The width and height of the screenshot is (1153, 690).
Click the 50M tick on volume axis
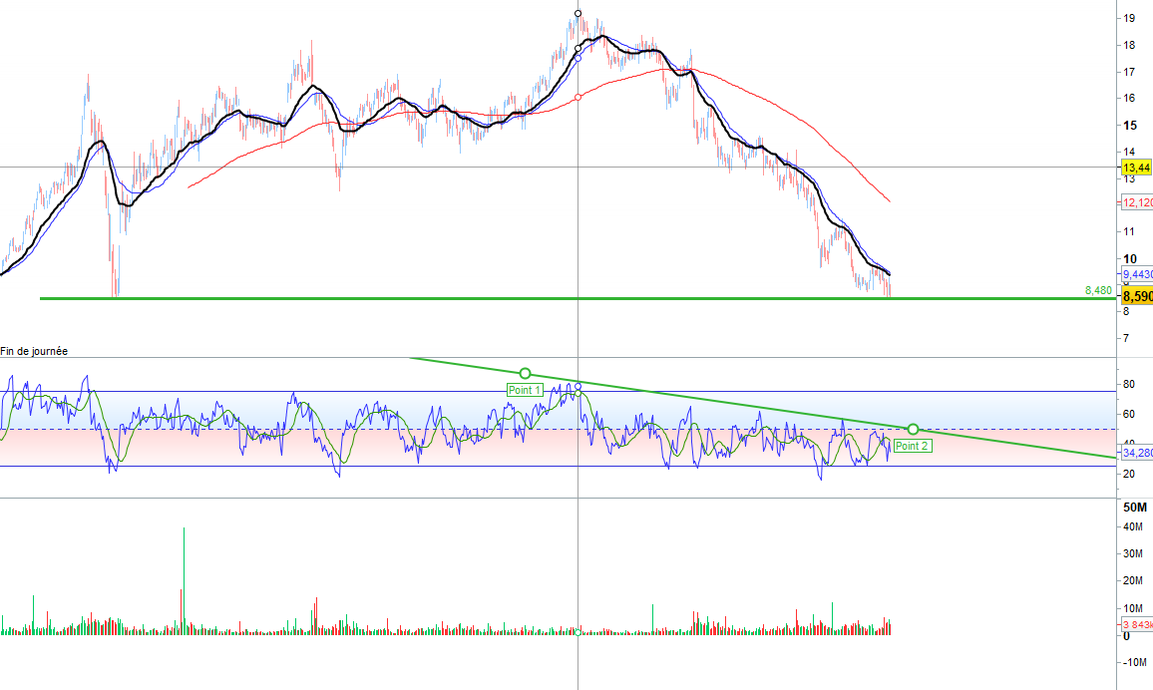pyautogui.click(x=1135, y=507)
